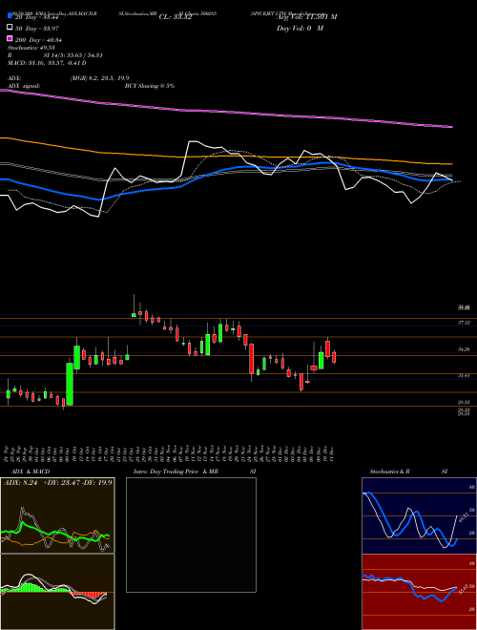477x630 pixels.
Task: Click the 'ADX: 8.24 +DY: 23.47 -DY: 19.9' header
Action: pyautogui.click(x=58, y=482)
